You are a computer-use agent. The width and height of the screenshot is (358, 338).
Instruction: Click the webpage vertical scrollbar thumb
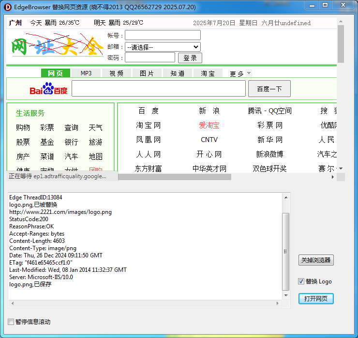341,44
